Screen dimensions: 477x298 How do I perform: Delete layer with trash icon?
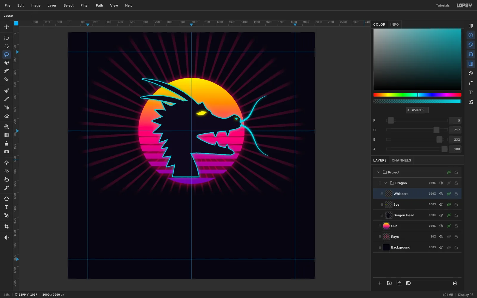455,283
